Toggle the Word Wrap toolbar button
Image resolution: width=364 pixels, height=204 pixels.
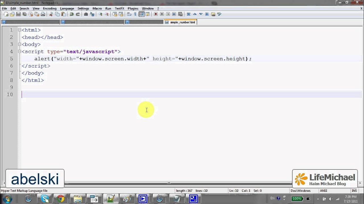tap(129, 14)
